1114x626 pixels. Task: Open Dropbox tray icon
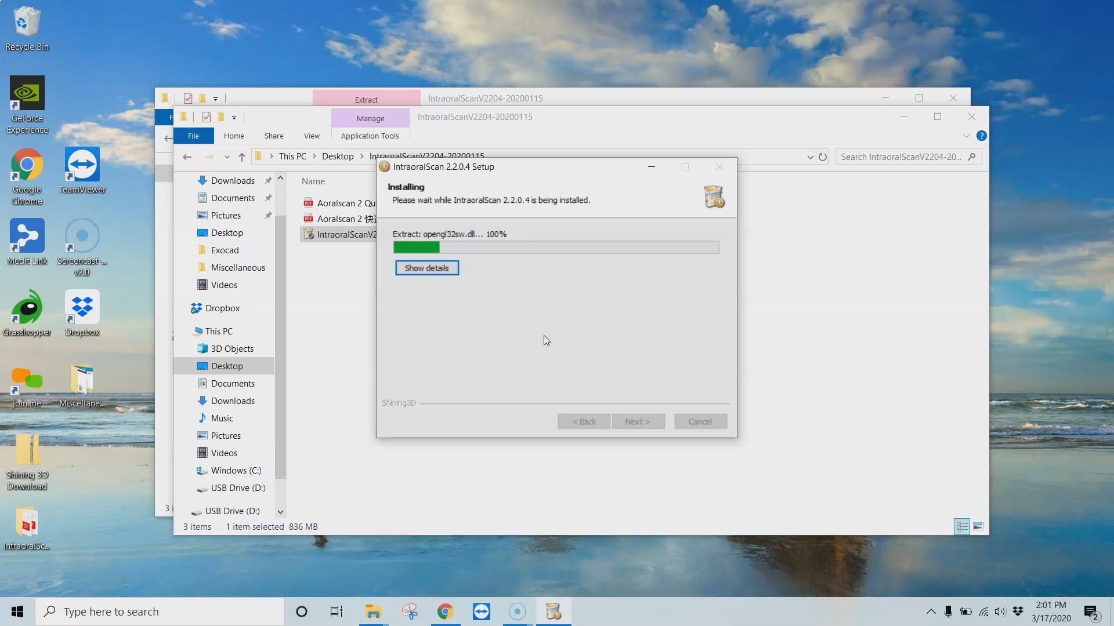[x=1018, y=612]
